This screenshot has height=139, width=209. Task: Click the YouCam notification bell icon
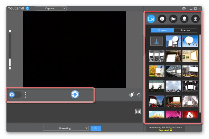tap(27, 8)
